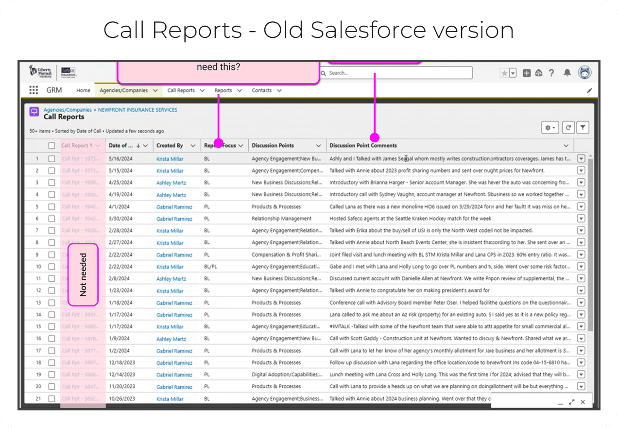Expand Discussion Point Comments column menu
Viewport: 618px width, 428px height.
[566, 146]
